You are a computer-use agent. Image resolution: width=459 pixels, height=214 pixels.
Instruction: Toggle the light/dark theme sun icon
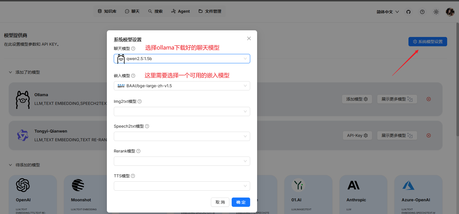pos(436,12)
